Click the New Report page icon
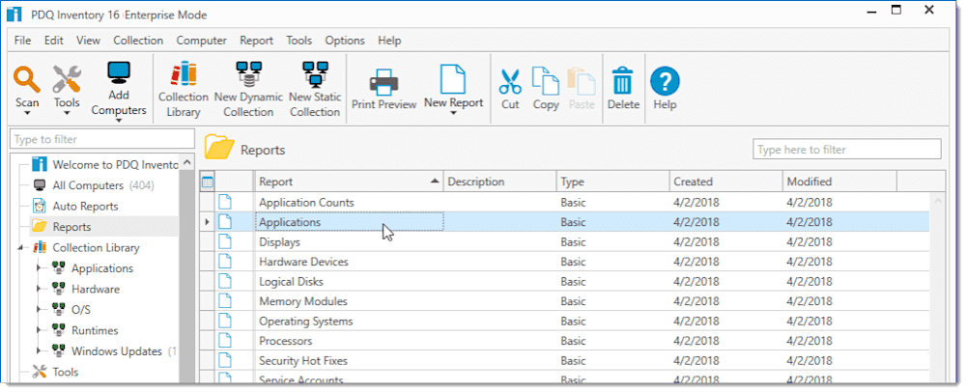Screen dimensions: 966x392 (x=453, y=79)
